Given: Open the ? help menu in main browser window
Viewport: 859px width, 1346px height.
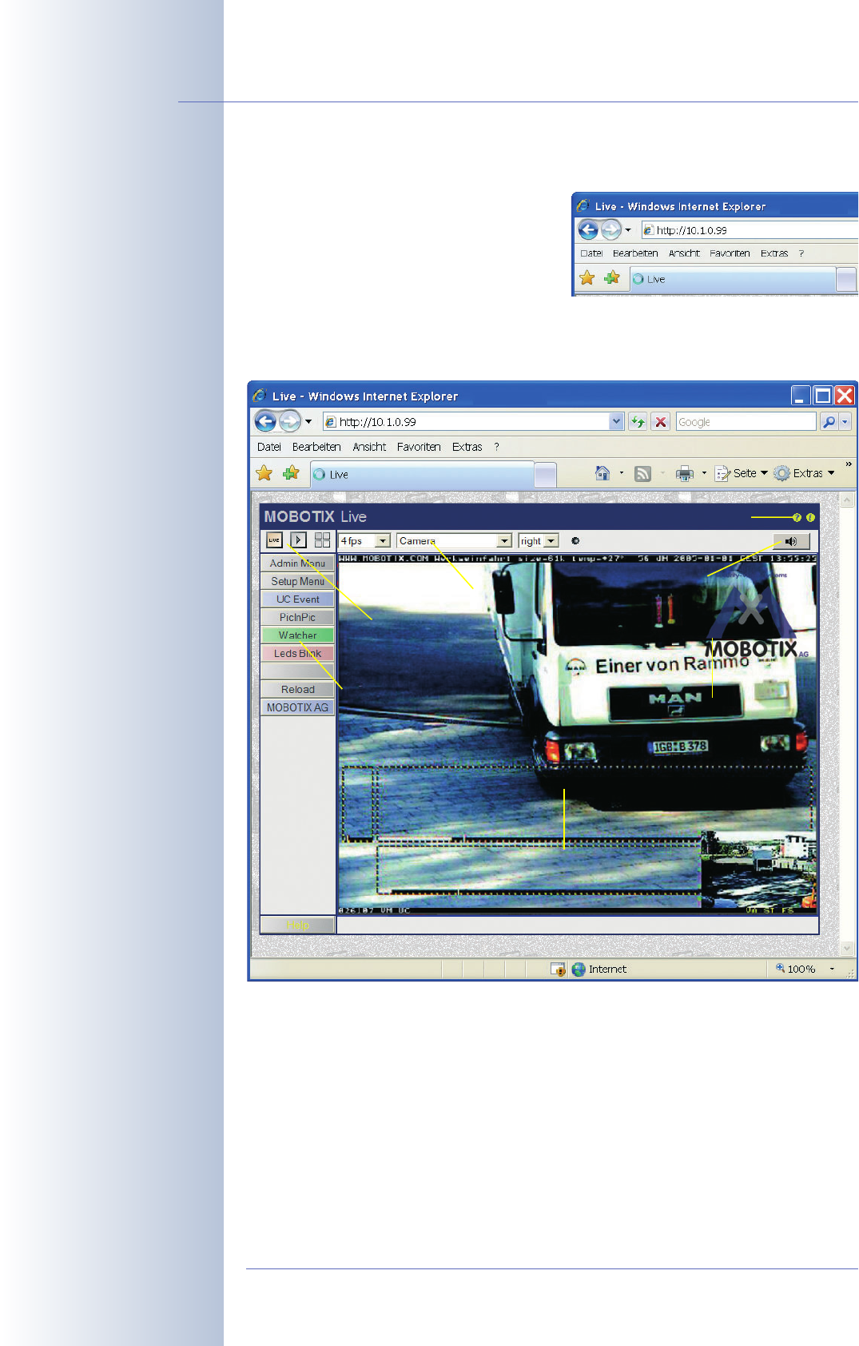Looking at the screenshot, I should pos(496,447).
